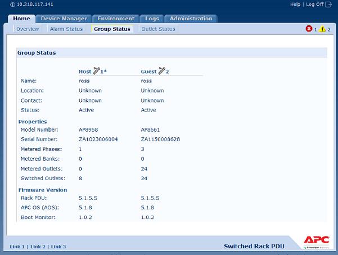The image size is (338, 255).
Task: Open the Device Manager tab
Action: (64, 19)
